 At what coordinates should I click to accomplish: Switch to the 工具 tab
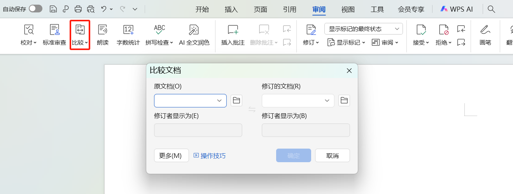click(377, 9)
